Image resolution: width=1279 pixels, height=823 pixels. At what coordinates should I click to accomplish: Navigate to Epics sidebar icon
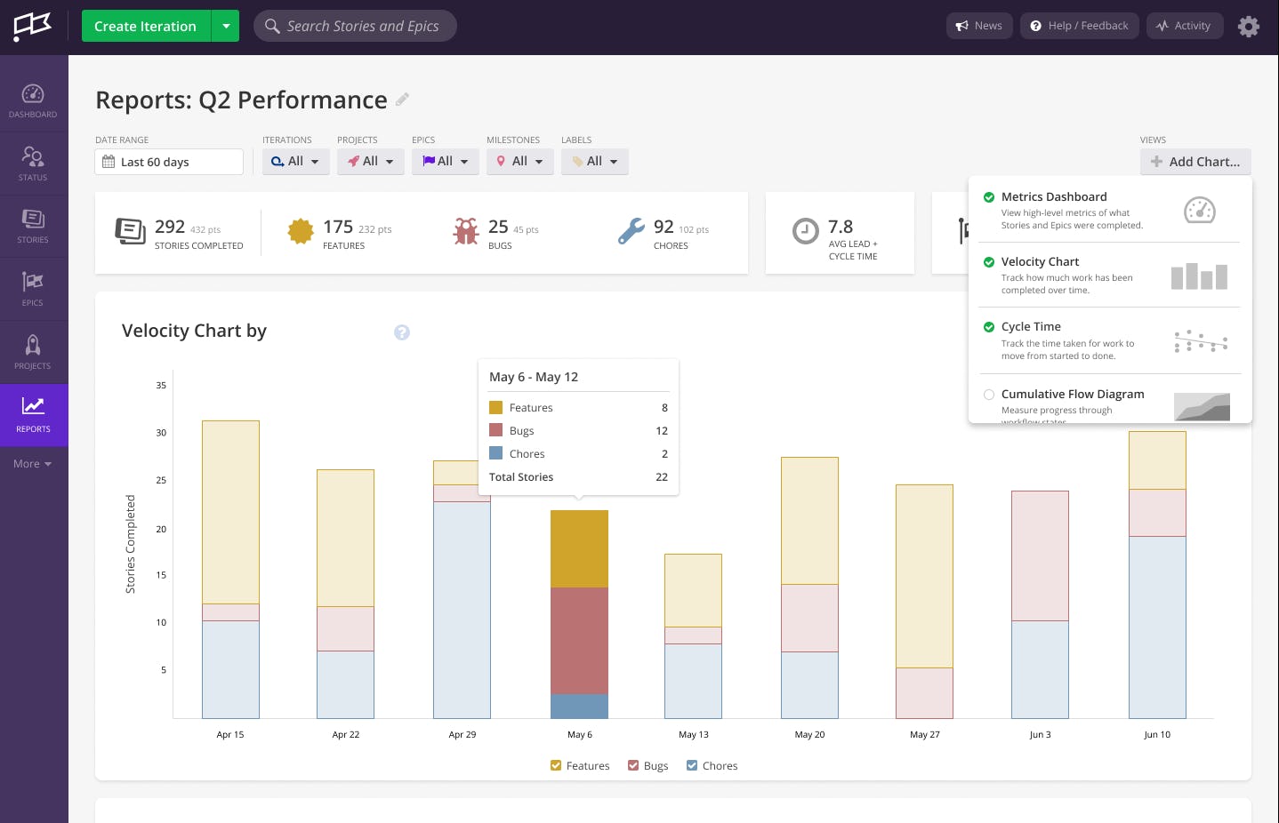coord(33,289)
